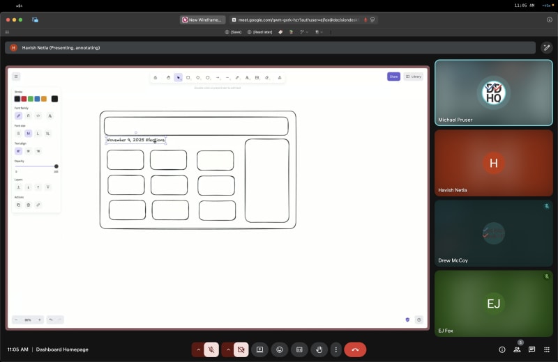Choose the blue stroke color

point(37,99)
